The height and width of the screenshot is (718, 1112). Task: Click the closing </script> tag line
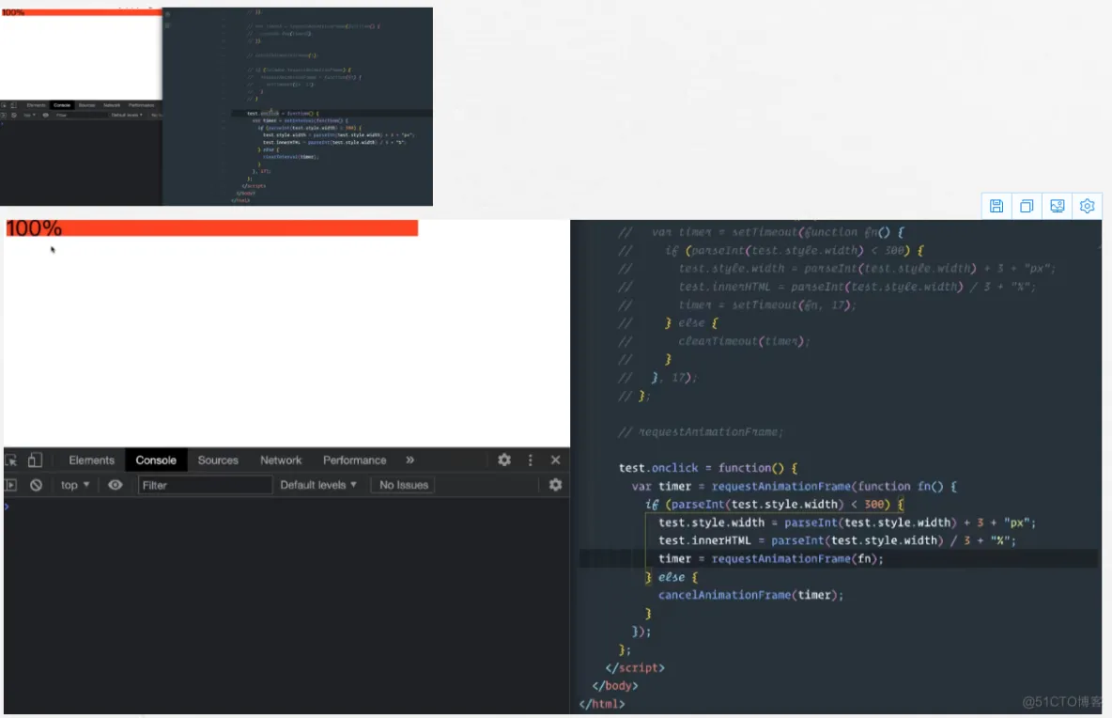(x=635, y=668)
